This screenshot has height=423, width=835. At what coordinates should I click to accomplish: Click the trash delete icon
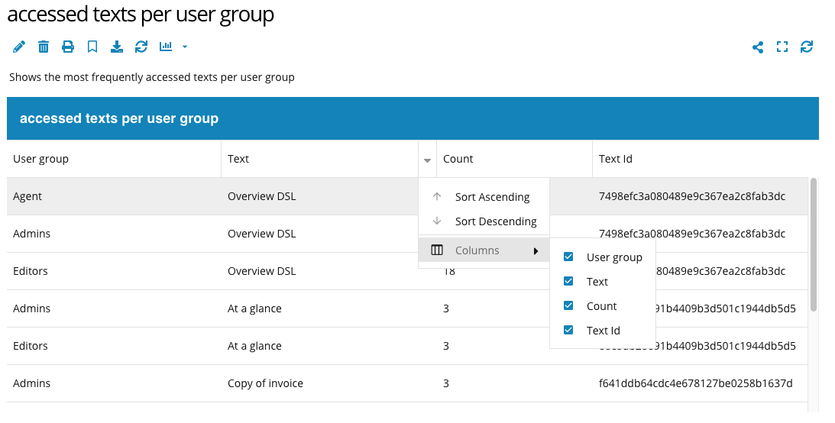[x=44, y=47]
